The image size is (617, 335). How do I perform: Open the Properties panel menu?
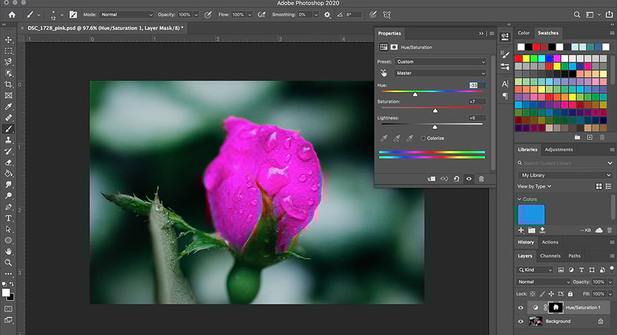(x=492, y=33)
